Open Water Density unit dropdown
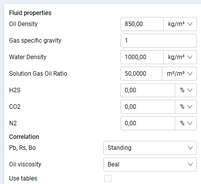Viewport: 201px width, 184px height. click(x=180, y=57)
